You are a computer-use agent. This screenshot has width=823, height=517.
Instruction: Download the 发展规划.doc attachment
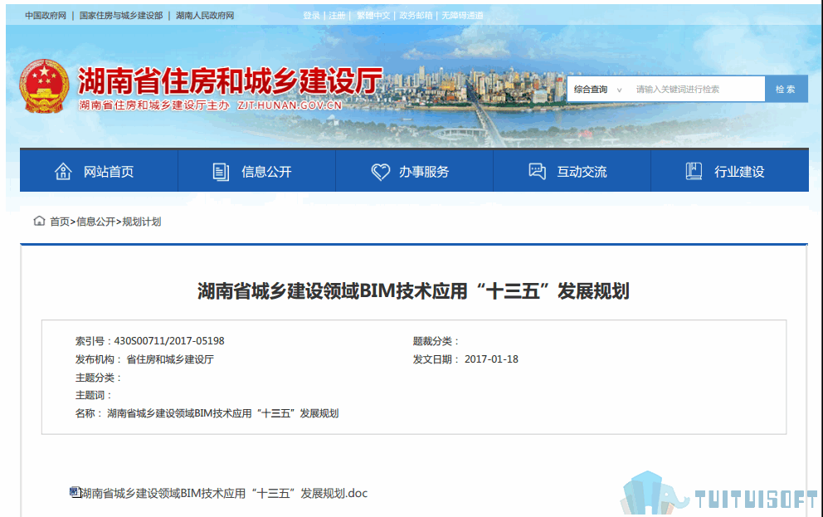click(224, 493)
